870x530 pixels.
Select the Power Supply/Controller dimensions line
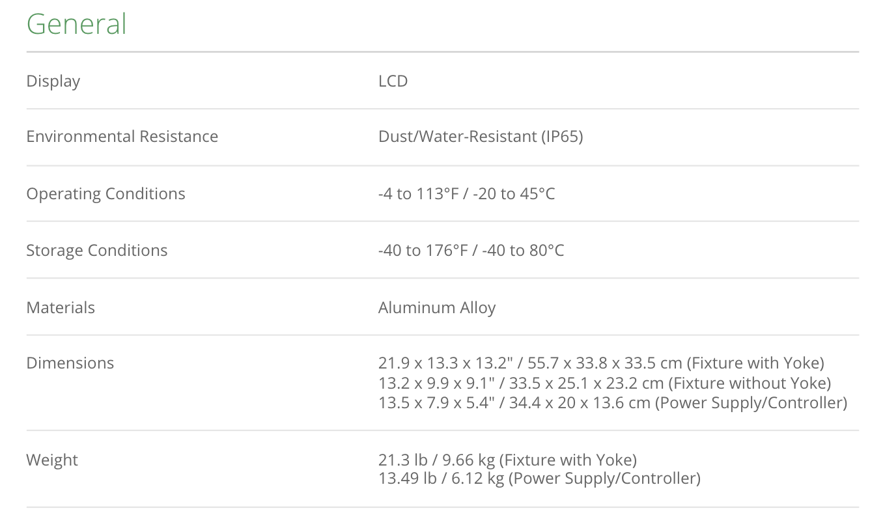[612, 402]
